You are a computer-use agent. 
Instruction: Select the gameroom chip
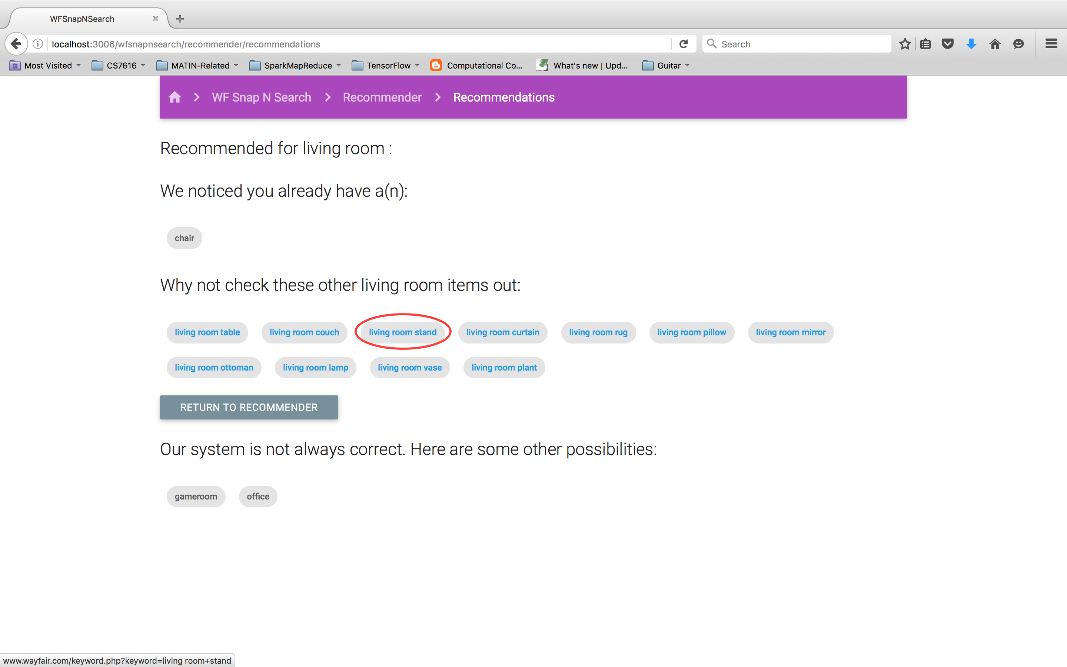coord(196,496)
